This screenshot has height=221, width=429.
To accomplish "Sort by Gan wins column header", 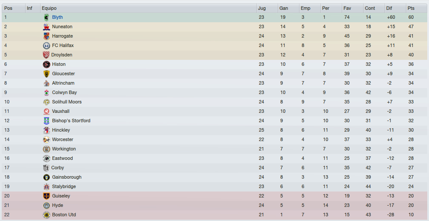I will click(x=288, y=8).
